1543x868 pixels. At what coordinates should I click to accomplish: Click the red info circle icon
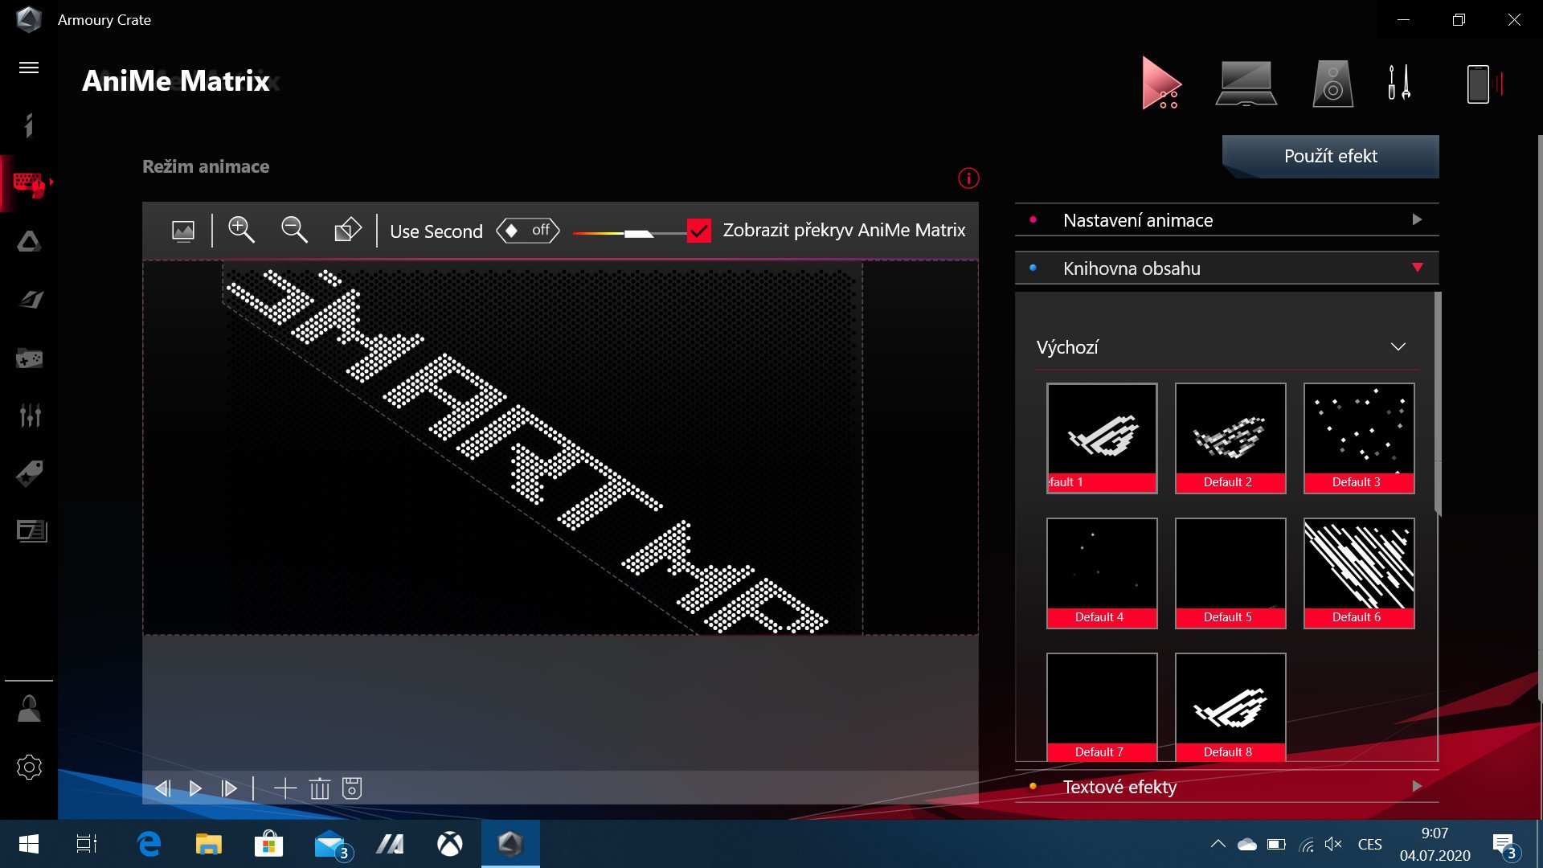click(968, 178)
